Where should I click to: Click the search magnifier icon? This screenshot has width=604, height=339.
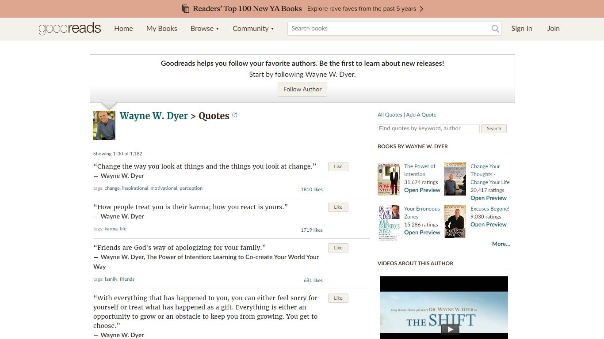(495, 29)
